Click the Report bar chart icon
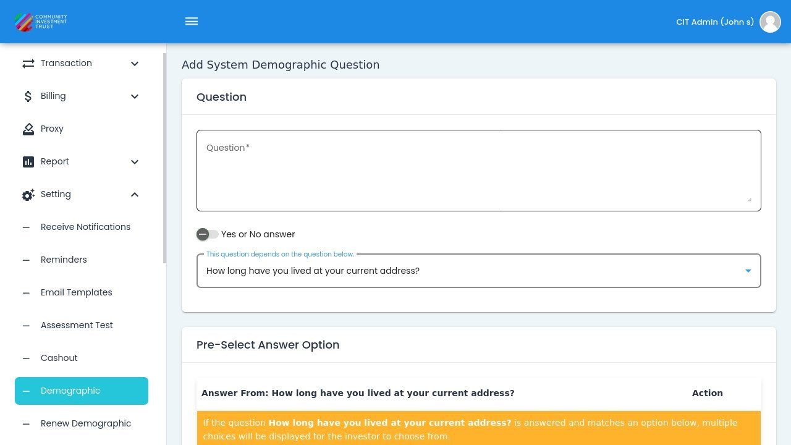This screenshot has width=791, height=445. [28, 162]
